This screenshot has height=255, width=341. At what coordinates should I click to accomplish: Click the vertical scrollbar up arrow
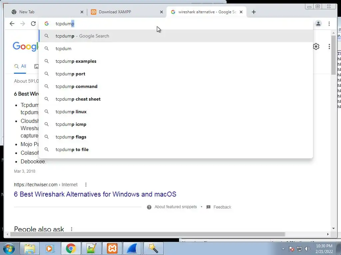(x=333, y=33)
